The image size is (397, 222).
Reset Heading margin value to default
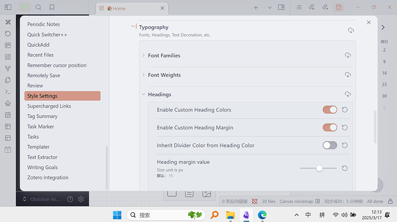(x=345, y=169)
